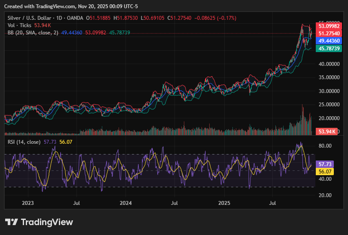Click the TradingView logo icon
This screenshot has height=235, width=348.
click(12, 222)
